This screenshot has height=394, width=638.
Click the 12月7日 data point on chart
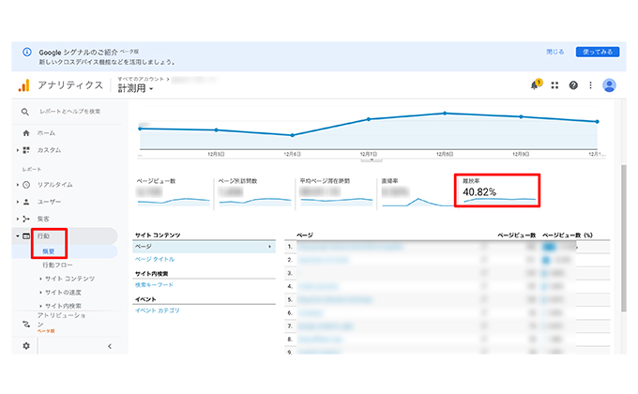[369, 119]
